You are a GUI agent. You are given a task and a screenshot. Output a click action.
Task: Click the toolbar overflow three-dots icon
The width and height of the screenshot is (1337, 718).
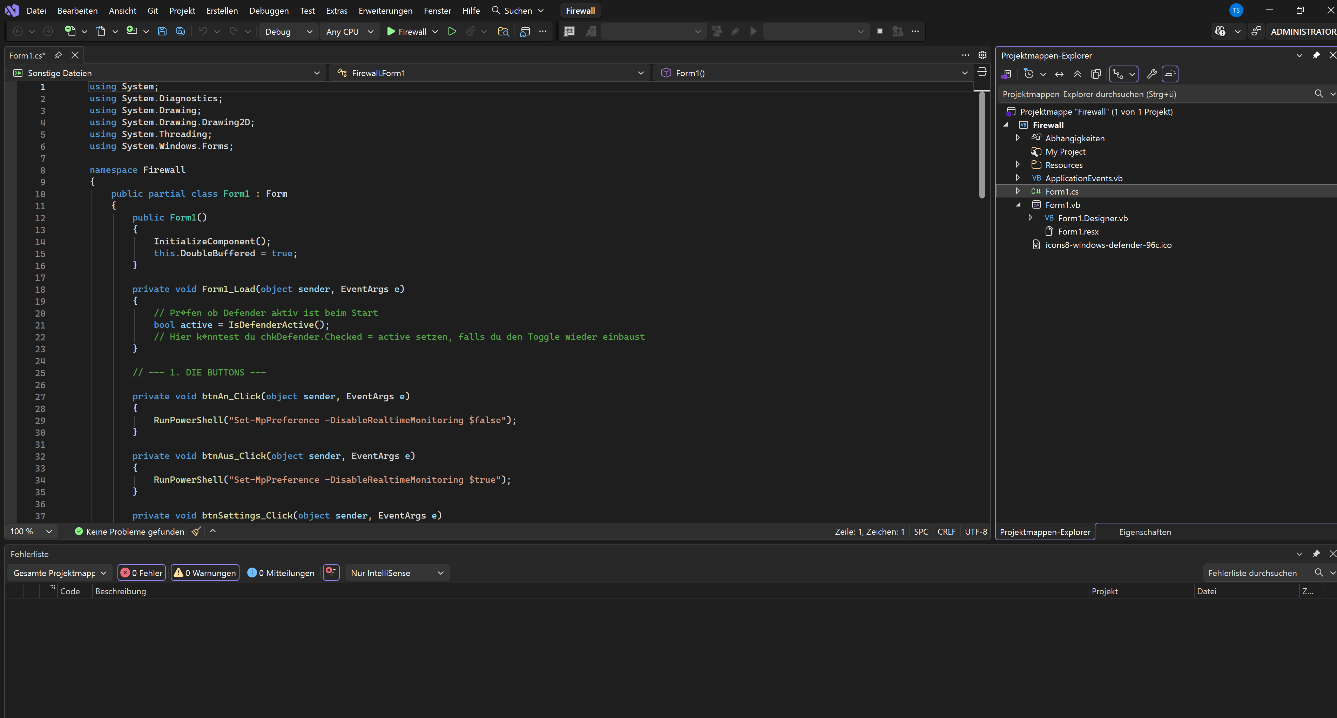pyautogui.click(x=543, y=31)
